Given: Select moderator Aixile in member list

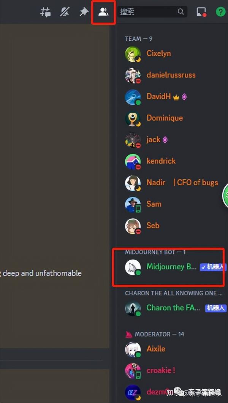Looking at the screenshot, I should point(171,349).
